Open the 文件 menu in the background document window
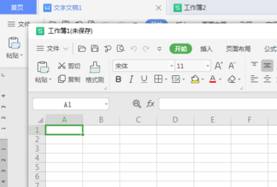 [19, 24]
